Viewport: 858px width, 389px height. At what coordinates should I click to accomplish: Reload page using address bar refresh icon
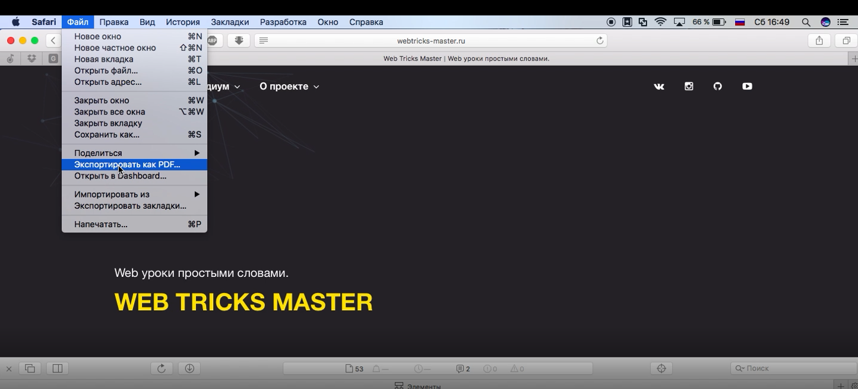(600, 41)
